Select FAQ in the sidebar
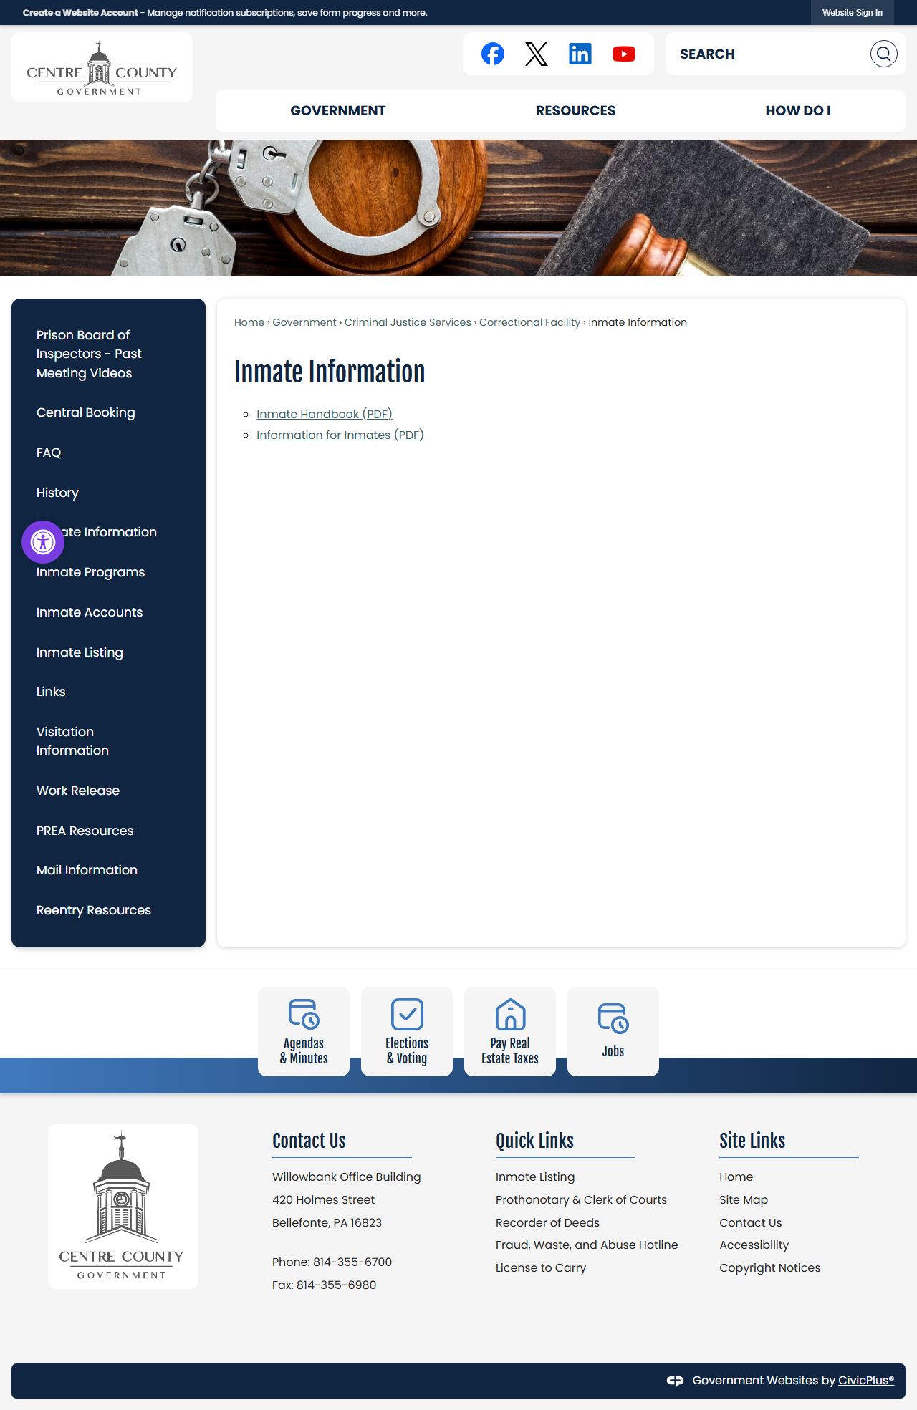917x1410 pixels. tap(49, 453)
